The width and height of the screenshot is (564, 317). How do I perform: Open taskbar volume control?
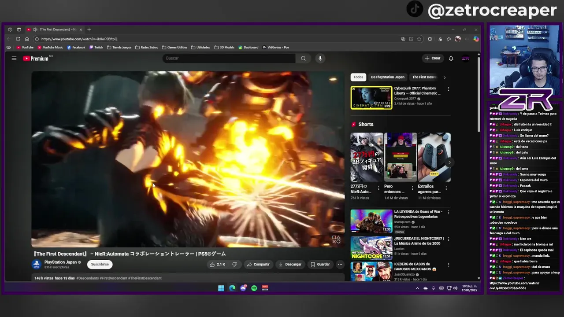pos(455,288)
